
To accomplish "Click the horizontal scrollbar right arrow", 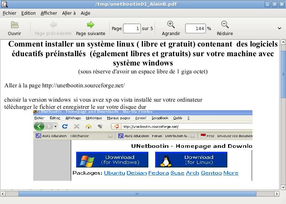I will (277, 194).
